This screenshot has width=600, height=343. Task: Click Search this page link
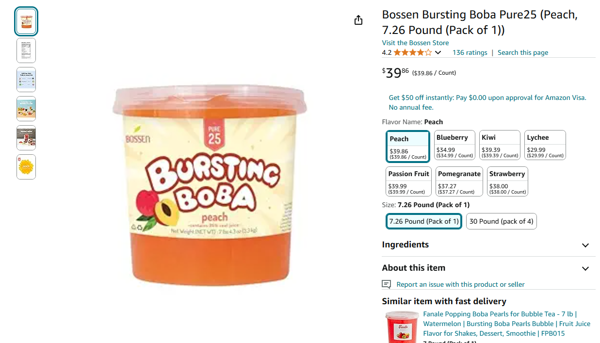coord(523,52)
